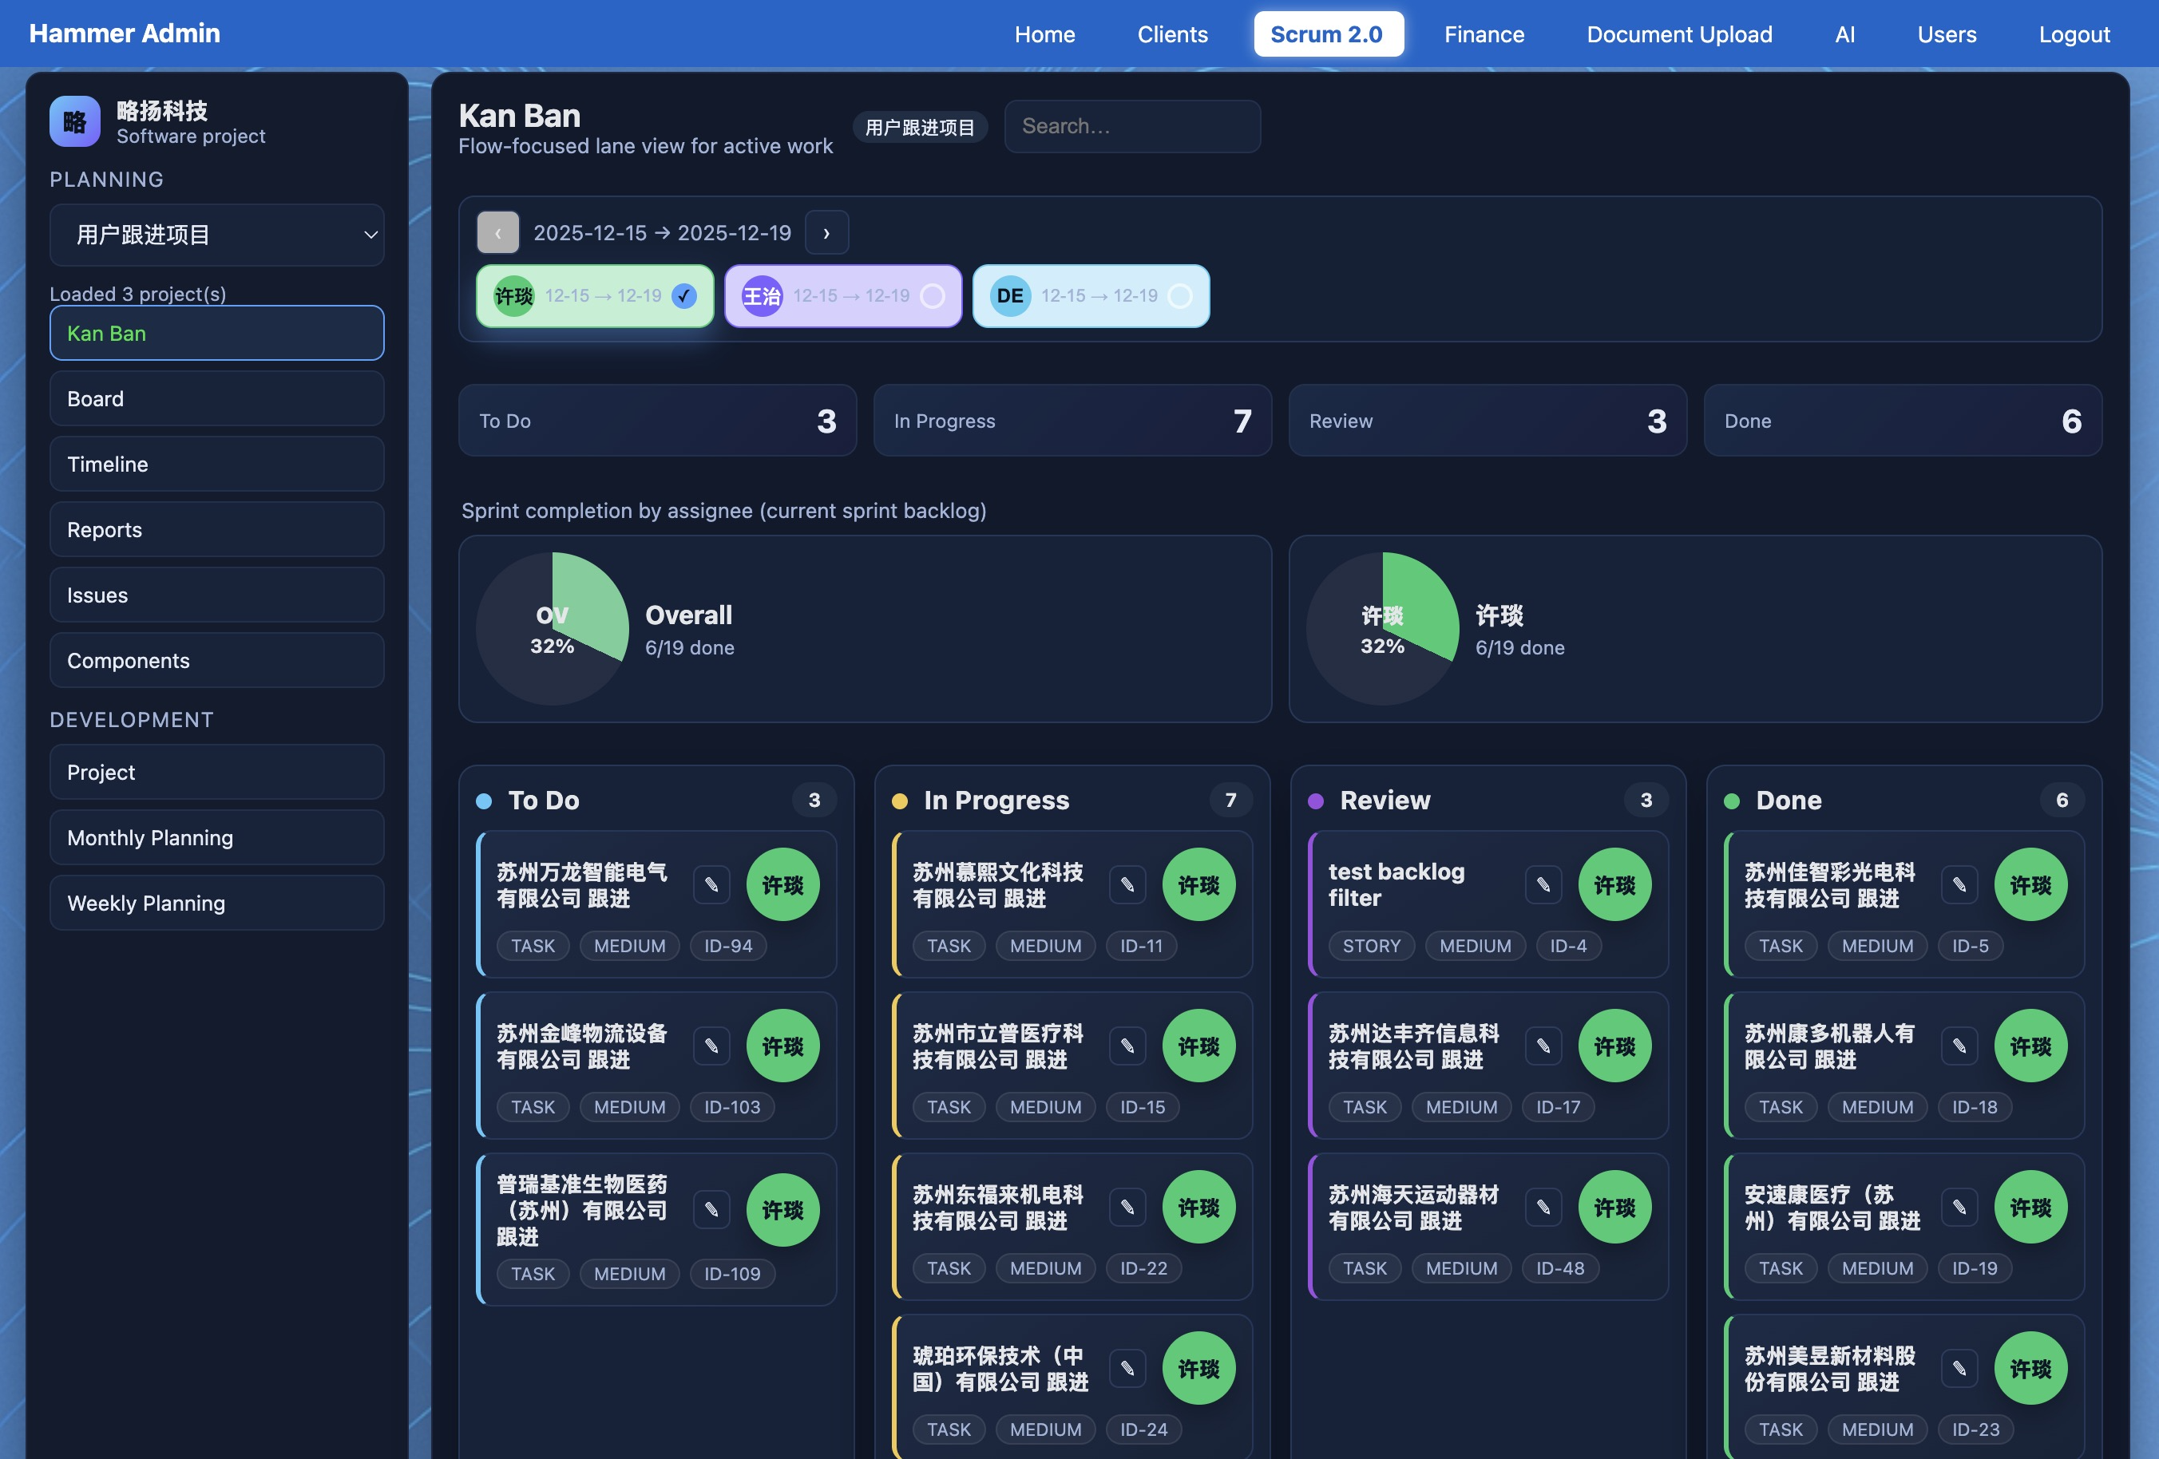The image size is (2159, 1459).
Task: Click 许琰 avatar on ID-18 card
Action: coord(2032,1046)
